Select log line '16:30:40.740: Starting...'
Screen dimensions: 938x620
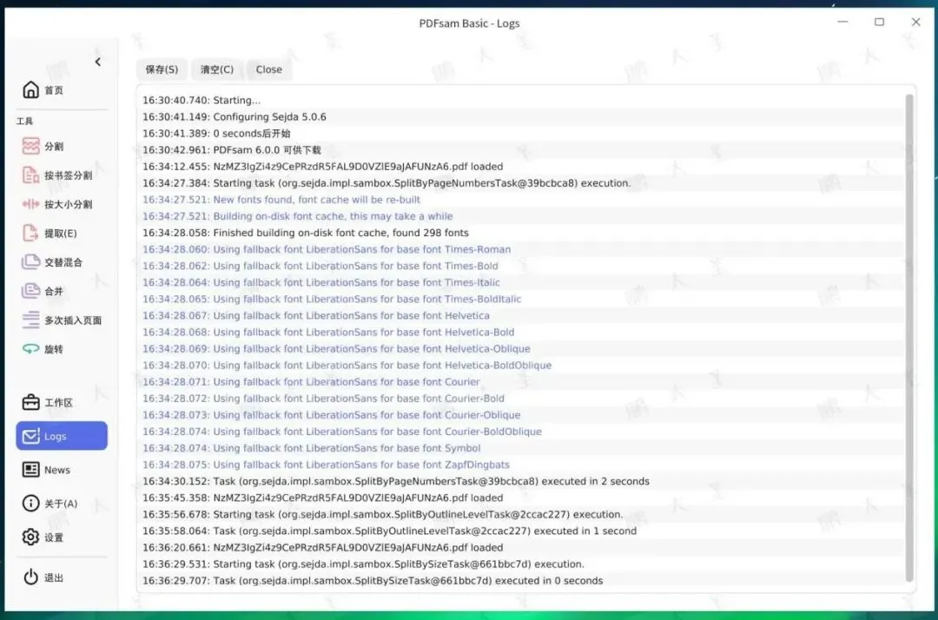520,100
